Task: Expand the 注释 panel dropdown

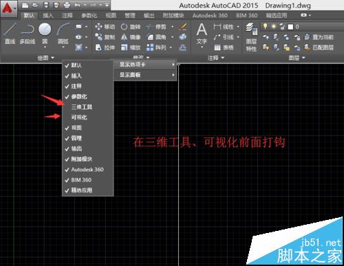Action: click(x=222, y=58)
